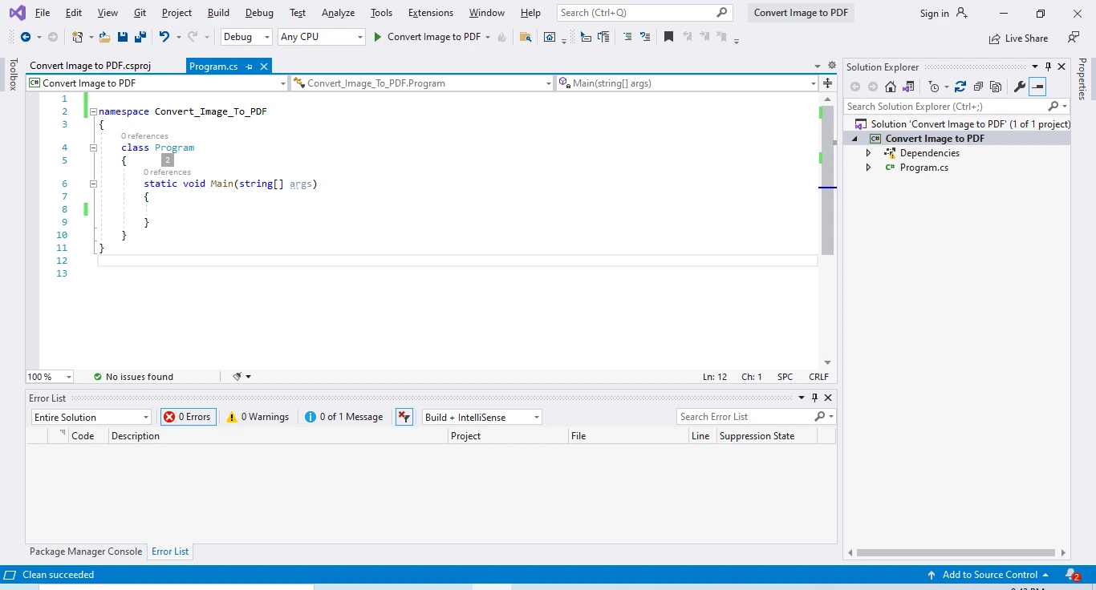The width and height of the screenshot is (1096, 590).
Task: Toggle auto-hide pin on Error List
Action: tap(814, 398)
